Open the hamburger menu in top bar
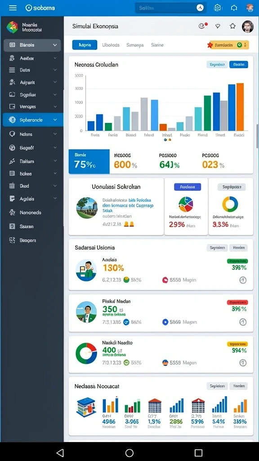Viewport: 259px width, 461px height. [13, 8]
